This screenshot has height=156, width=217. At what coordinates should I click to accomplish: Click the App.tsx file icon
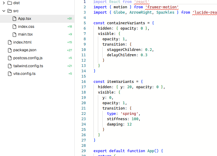[x=14, y=19]
